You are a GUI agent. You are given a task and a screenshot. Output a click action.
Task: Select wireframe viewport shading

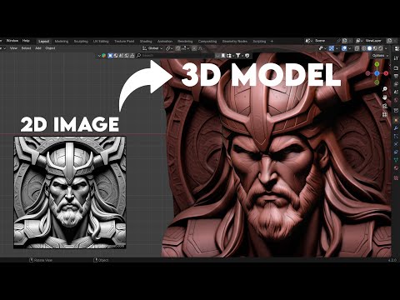click(x=363, y=48)
